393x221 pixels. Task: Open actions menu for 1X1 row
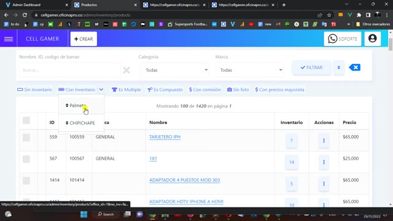[x=324, y=162]
